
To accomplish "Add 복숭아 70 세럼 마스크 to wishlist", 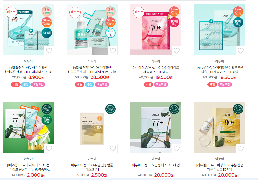I will (x=176, y=51).
